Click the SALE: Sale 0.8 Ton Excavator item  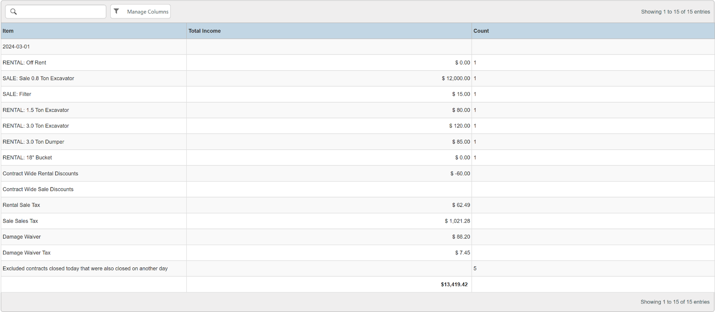click(x=38, y=78)
